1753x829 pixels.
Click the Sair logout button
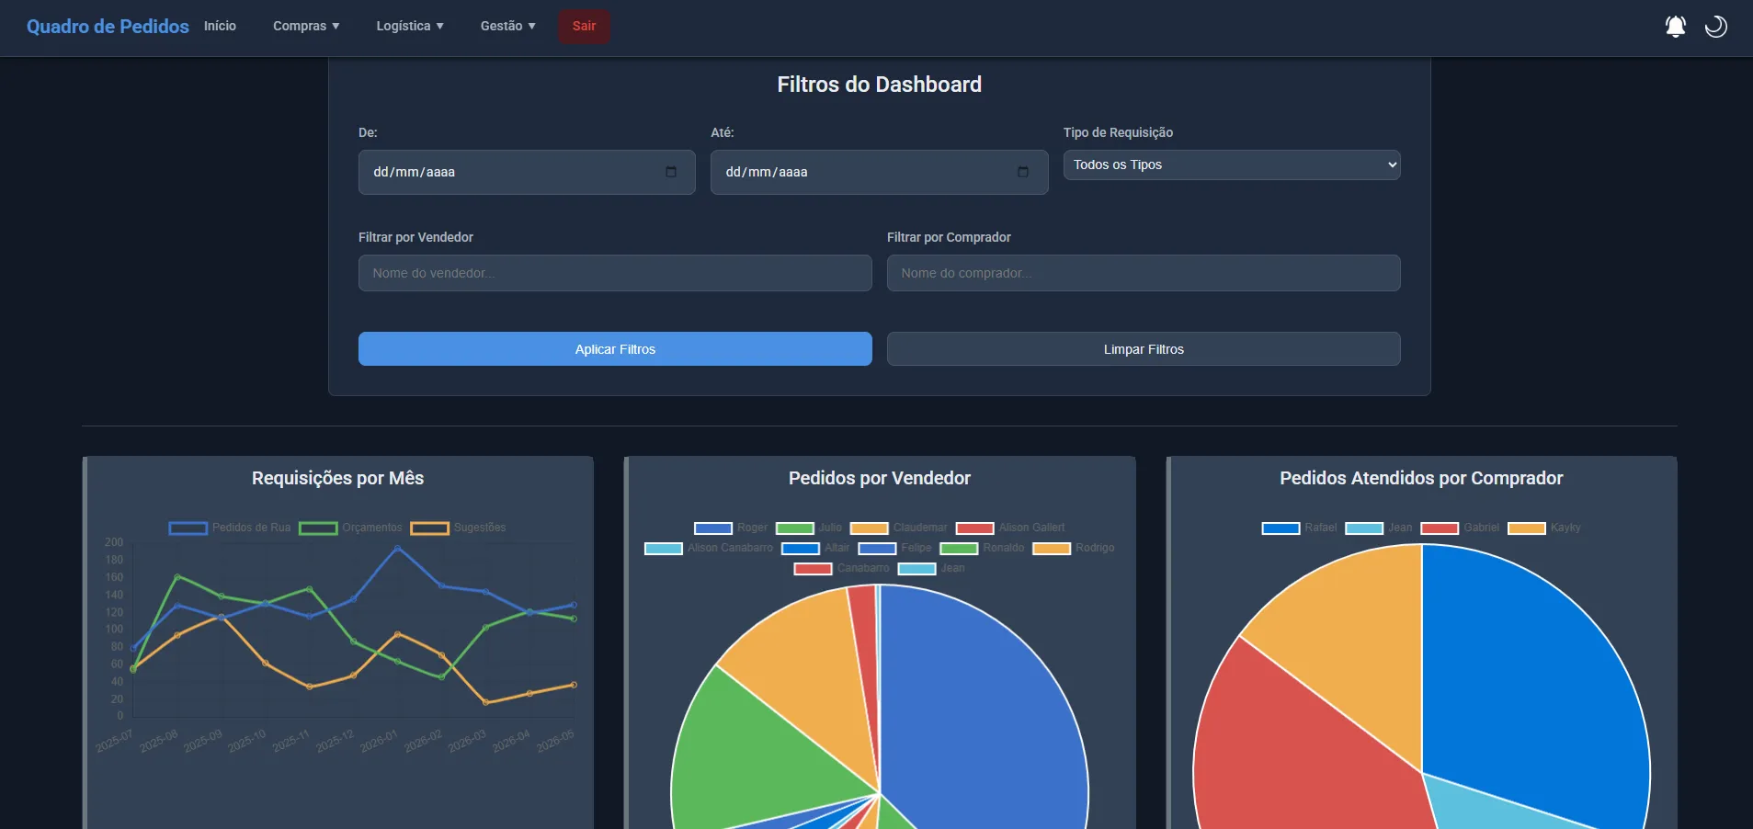pyautogui.click(x=584, y=26)
